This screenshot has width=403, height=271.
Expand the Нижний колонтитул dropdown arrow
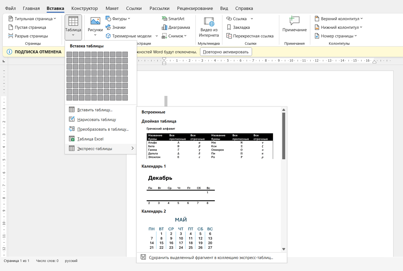coord(361,27)
